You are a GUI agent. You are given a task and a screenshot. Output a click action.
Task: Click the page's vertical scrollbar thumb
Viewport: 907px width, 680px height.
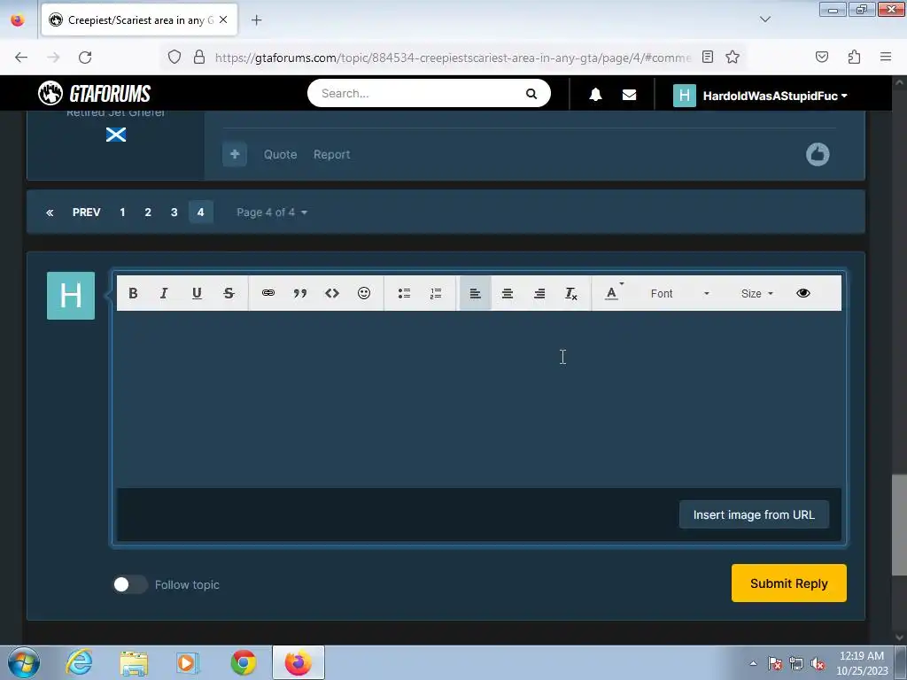pyautogui.click(x=899, y=525)
